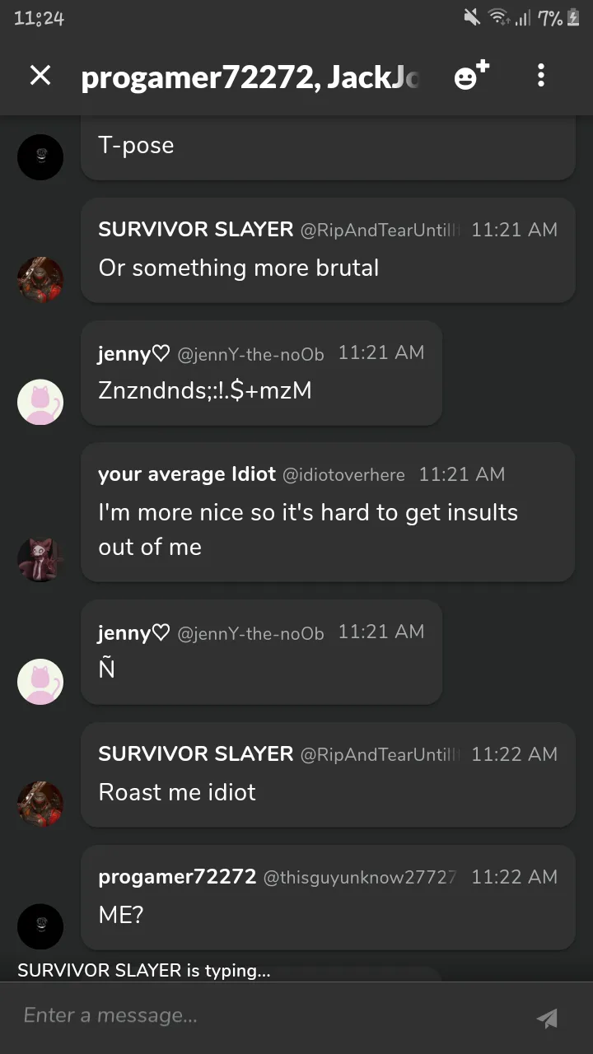593x1054 pixels.
Task: Tap the black avatar beside 'T-pose' message
Action: [40, 156]
